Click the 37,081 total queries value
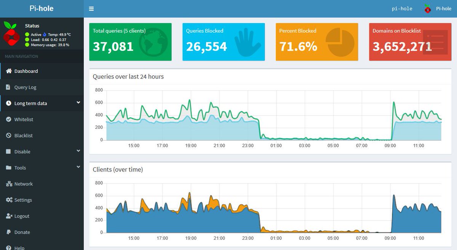Screen dimensions: 457x250 point(113,46)
